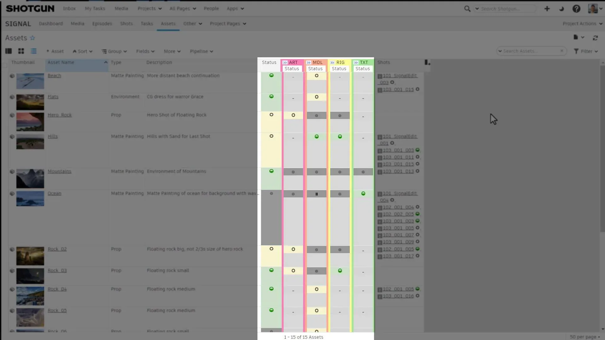
Task: Clear the Search Assets field x icon
Action: click(x=562, y=51)
